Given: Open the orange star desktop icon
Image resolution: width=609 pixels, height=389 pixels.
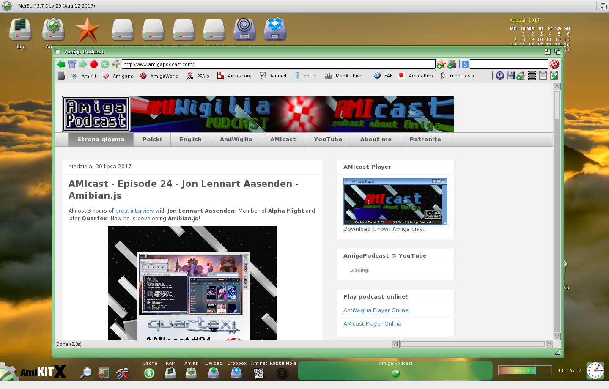Looking at the screenshot, I should pyautogui.click(x=87, y=30).
